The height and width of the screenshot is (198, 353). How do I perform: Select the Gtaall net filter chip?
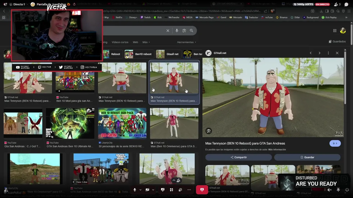tap(168, 54)
